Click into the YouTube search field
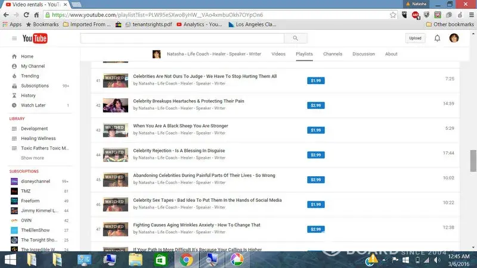The height and width of the screenshot is (268, 477). 182,39
